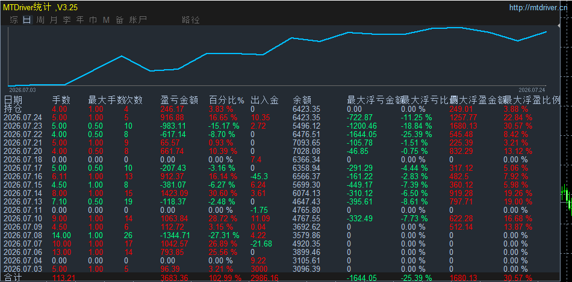Select the 2026.07.15 date row
This screenshot has height=282, width=572.
tap(23, 185)
